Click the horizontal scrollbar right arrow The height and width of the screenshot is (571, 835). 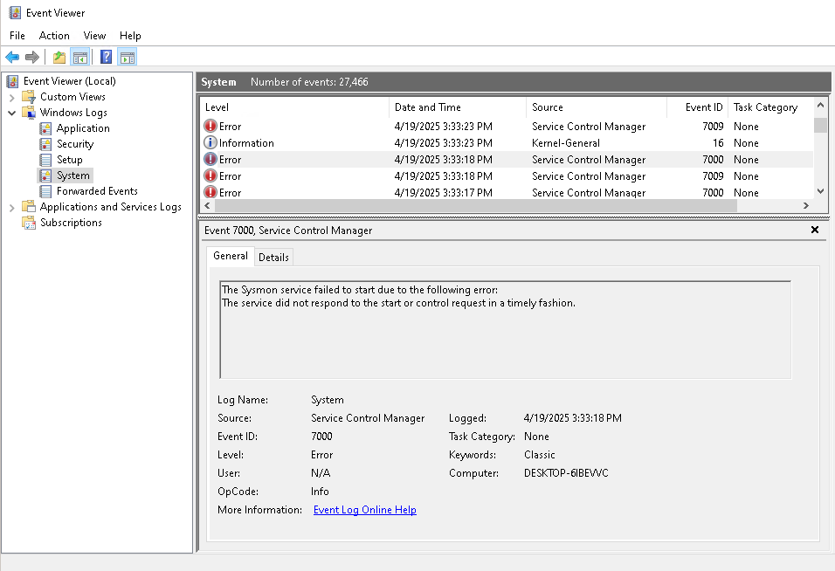click(806, 205)
